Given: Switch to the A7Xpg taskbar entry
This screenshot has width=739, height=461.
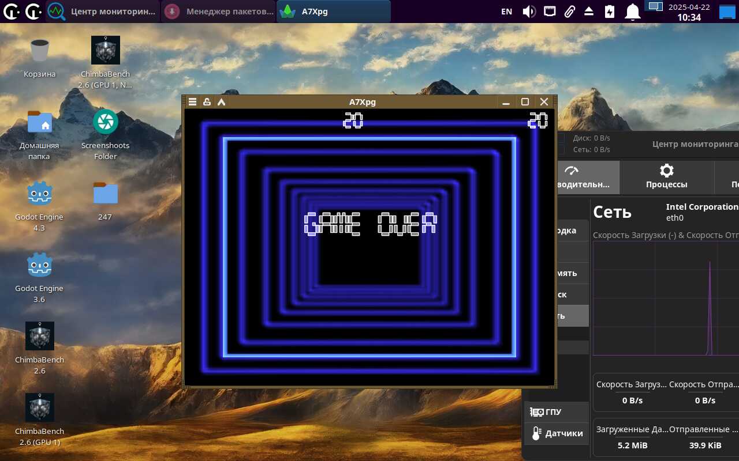Looking at the screenshot, I should pos(334,11).
